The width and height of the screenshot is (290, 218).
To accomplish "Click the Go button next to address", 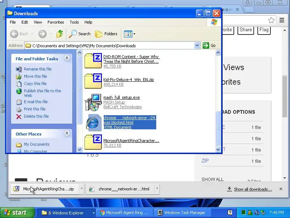I will [x=209, y=45].
